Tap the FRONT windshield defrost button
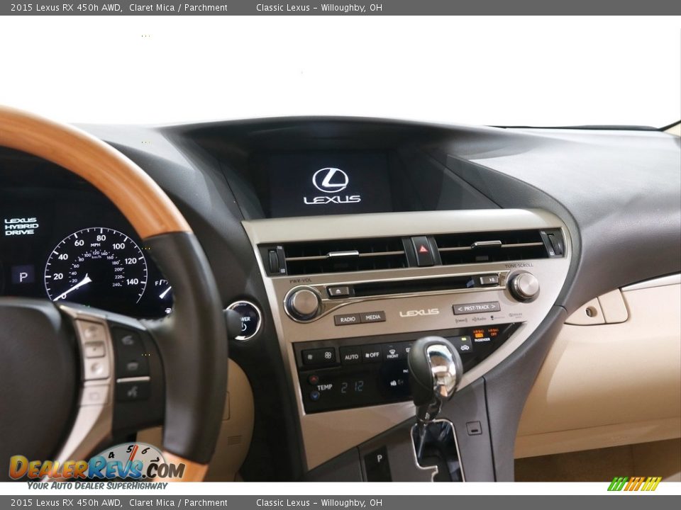The height and width of the screenshot is (510, 681). tap(392, 353)
